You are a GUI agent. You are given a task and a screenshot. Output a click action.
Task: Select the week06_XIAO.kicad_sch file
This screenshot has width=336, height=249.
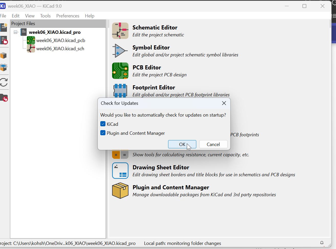coord(60,49)
